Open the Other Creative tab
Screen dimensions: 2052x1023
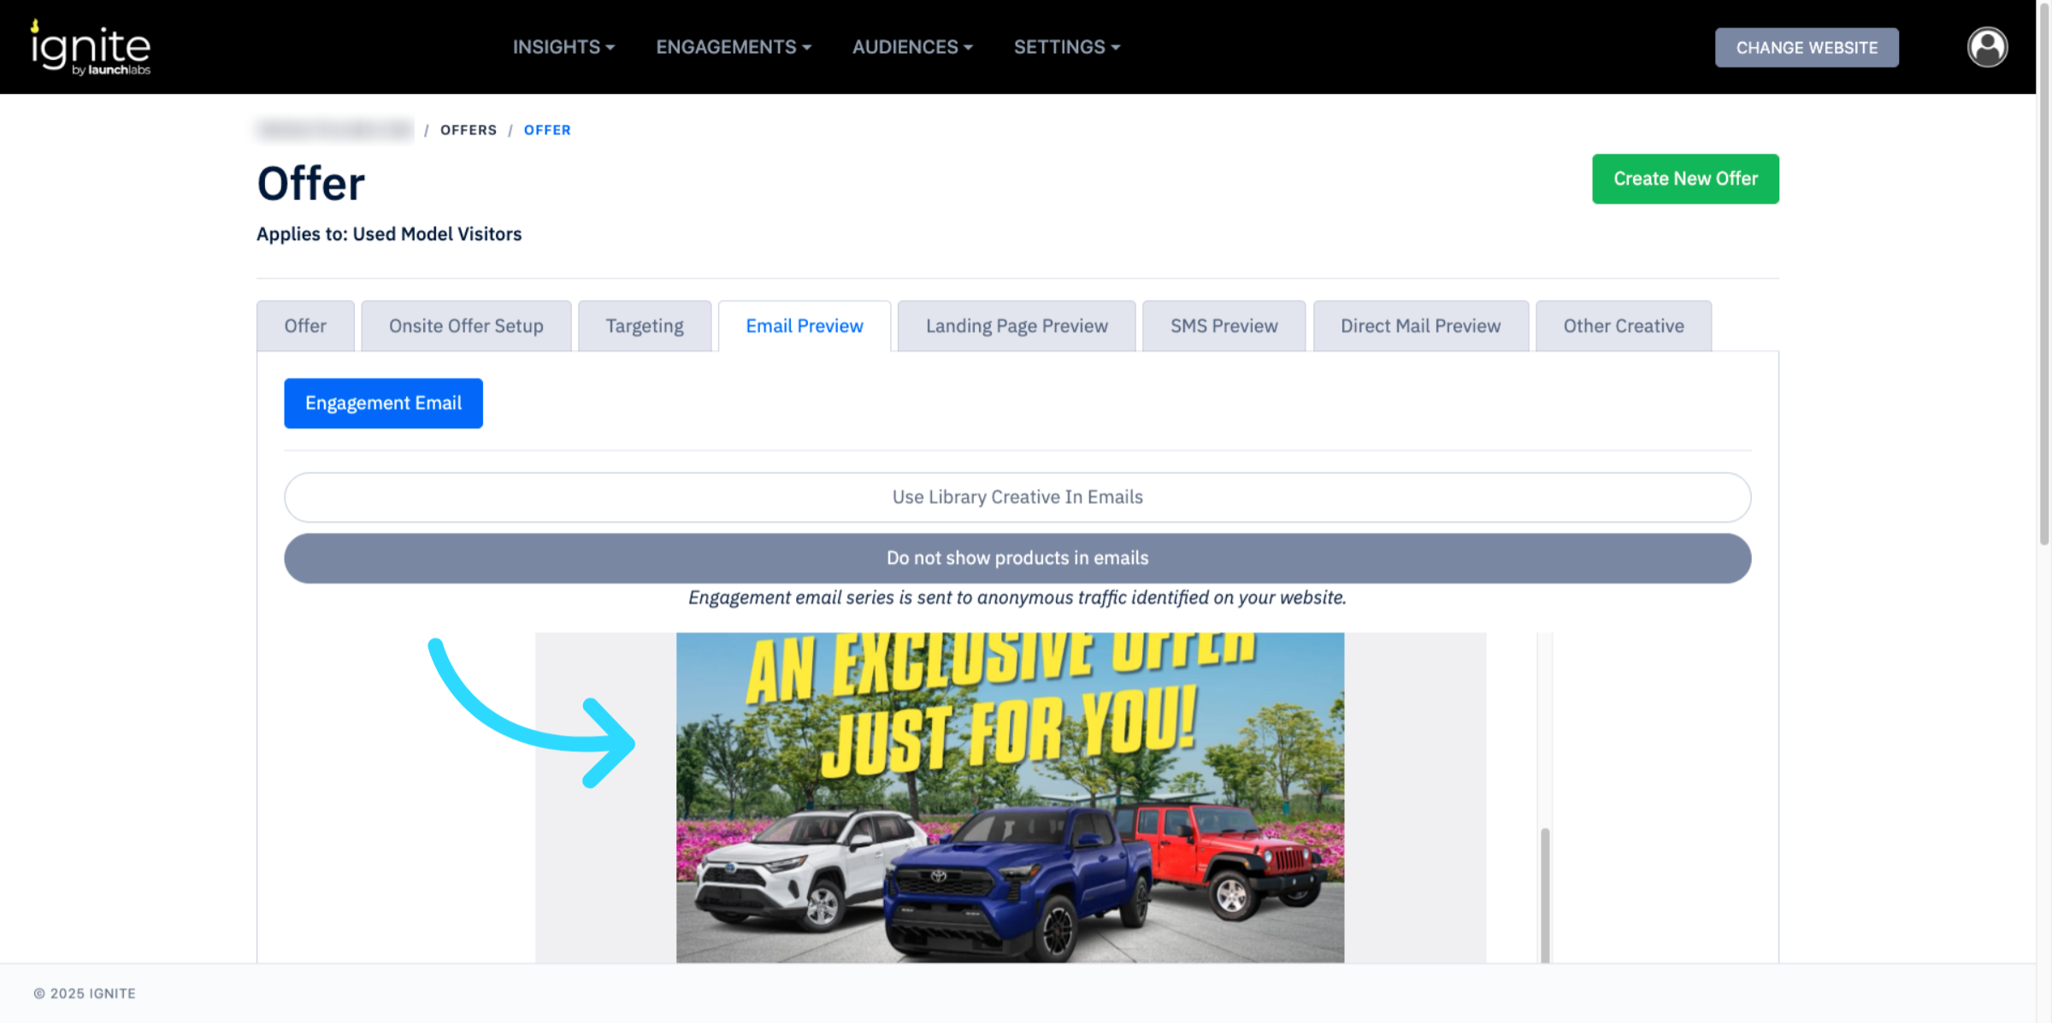pyautogui.click(x=1622, y=326)
